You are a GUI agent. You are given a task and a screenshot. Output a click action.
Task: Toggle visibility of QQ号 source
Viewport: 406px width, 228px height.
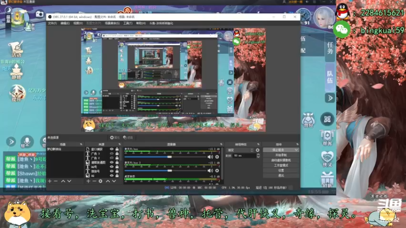(x=112, y=167)
